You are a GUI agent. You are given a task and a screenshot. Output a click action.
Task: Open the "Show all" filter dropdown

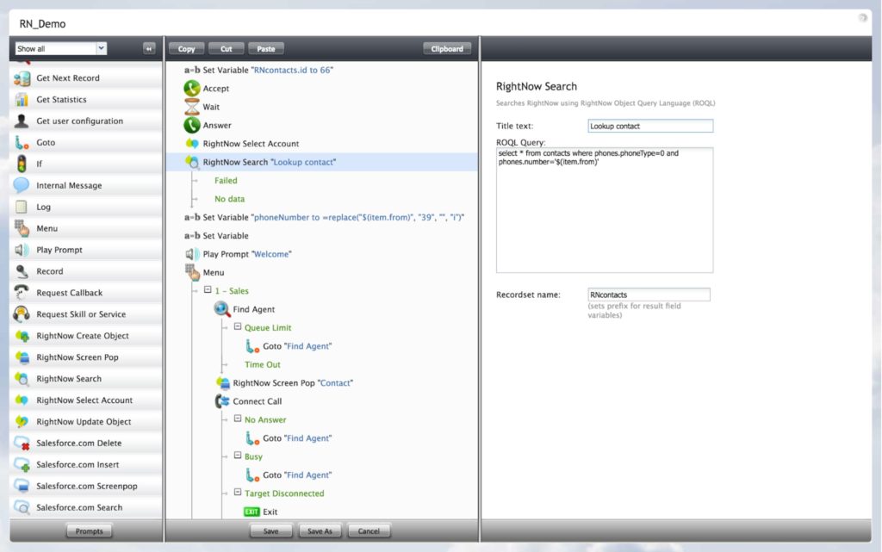[60, 49]
